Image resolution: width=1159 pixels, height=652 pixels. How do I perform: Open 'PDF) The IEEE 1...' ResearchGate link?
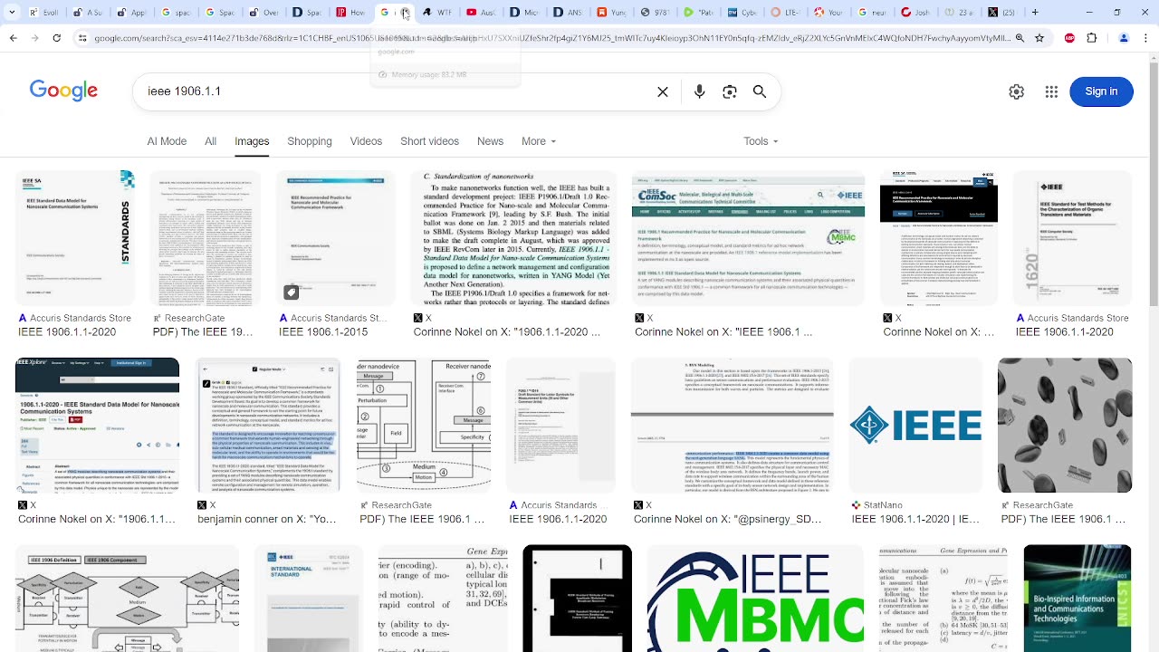coord(203,332)
